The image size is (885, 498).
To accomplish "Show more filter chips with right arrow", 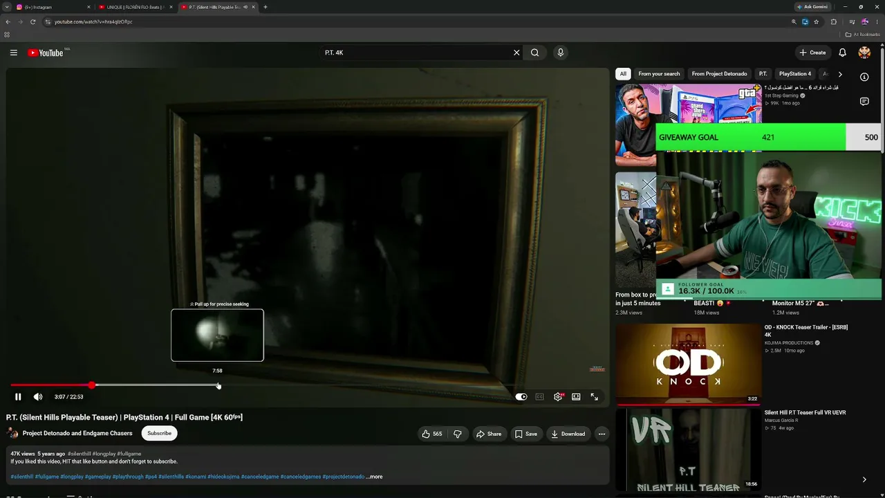I will (x=840, y=74).
